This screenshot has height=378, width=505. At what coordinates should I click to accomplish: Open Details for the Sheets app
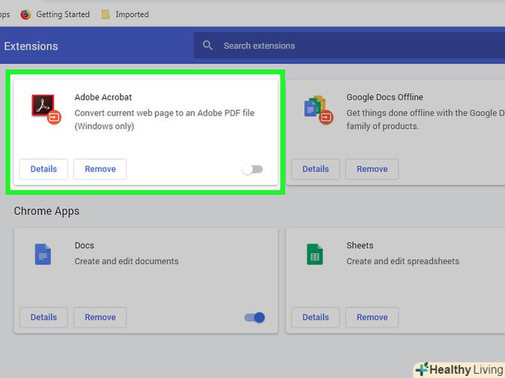click(x=316, y=317)
